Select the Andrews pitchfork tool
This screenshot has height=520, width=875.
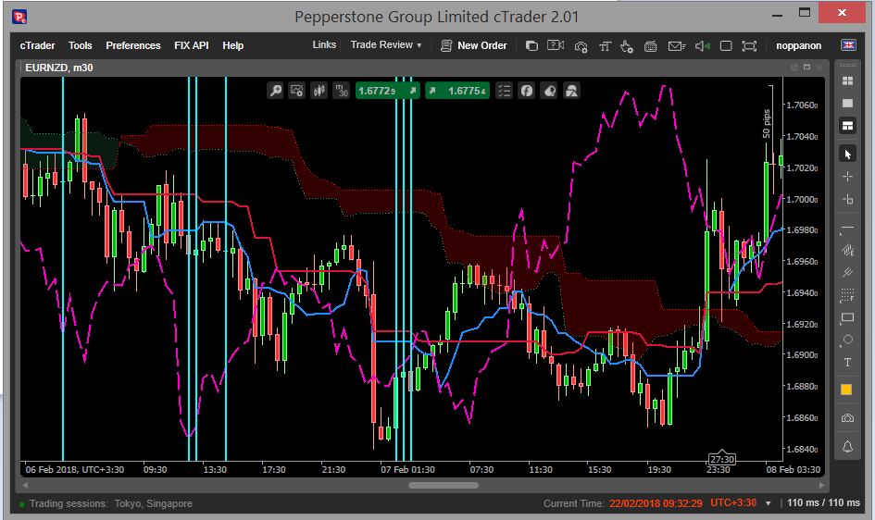(847, 273)
